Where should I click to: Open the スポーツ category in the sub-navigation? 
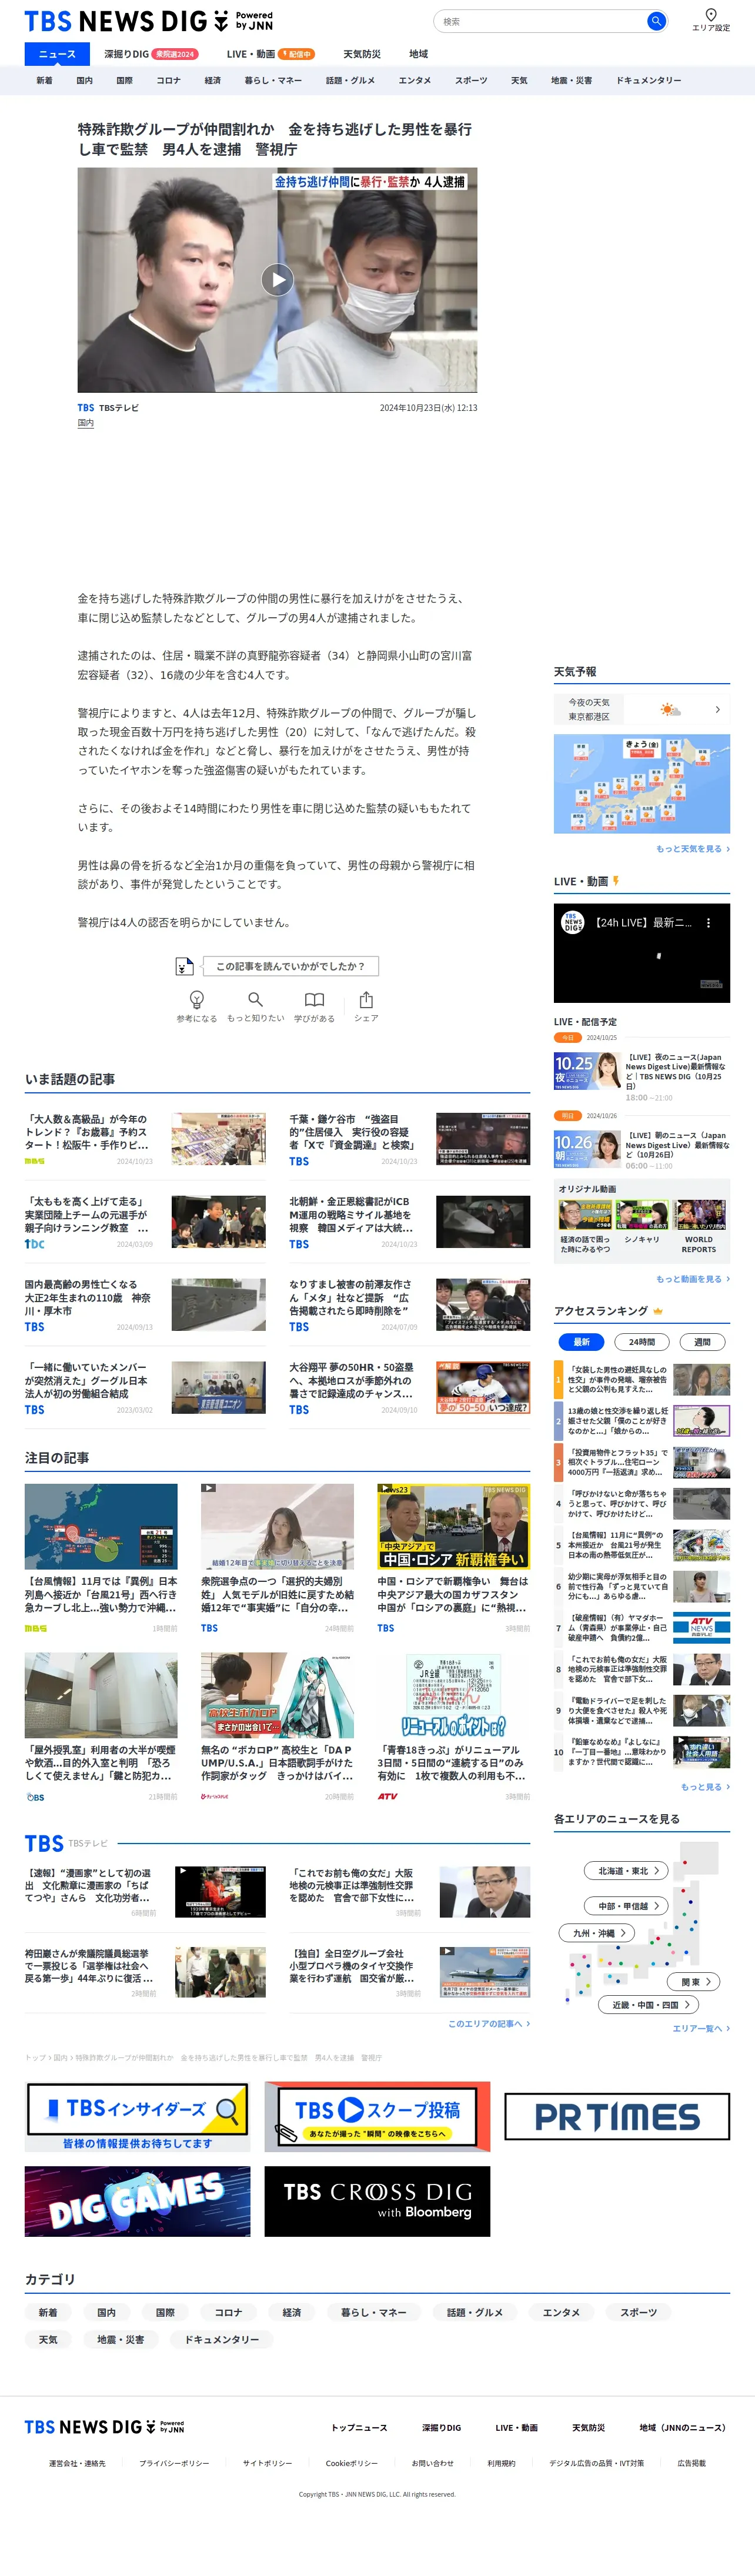(x=471, y=81)
